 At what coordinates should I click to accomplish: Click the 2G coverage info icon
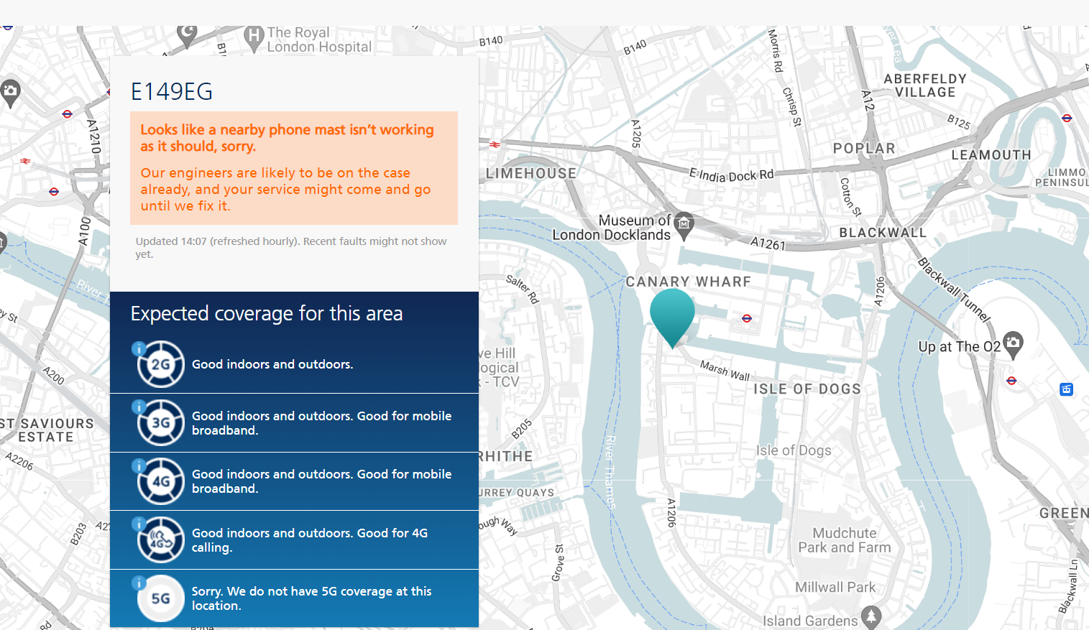(139, 349)
